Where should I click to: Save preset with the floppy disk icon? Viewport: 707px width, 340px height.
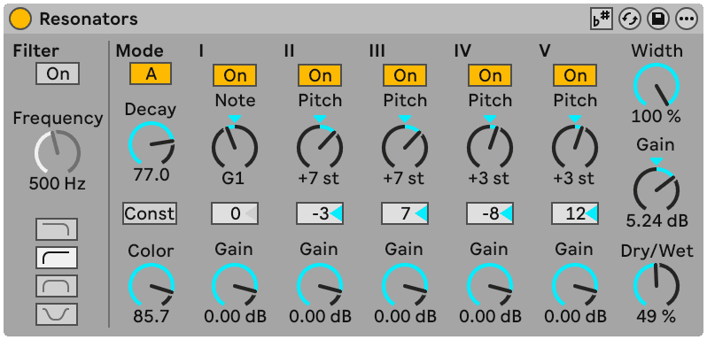click(658, 19)
